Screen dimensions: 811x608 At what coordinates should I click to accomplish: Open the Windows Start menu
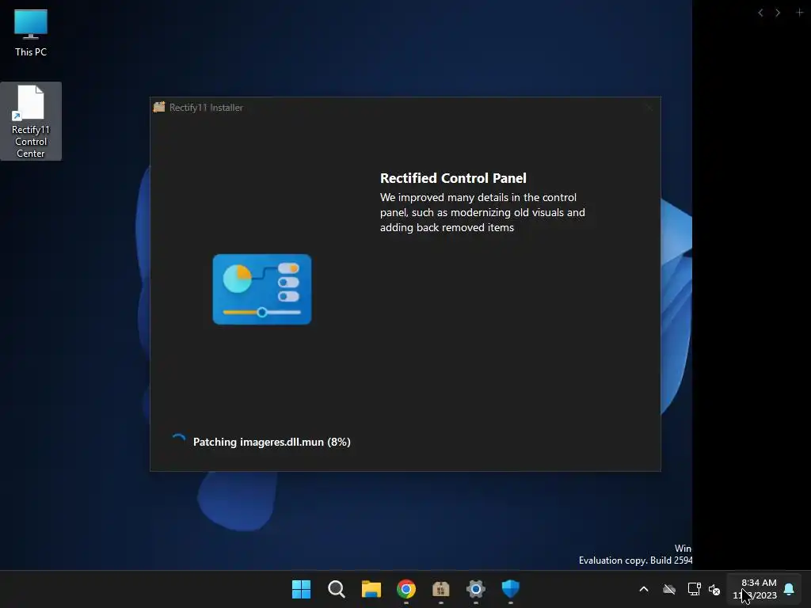tap(301, 589)
